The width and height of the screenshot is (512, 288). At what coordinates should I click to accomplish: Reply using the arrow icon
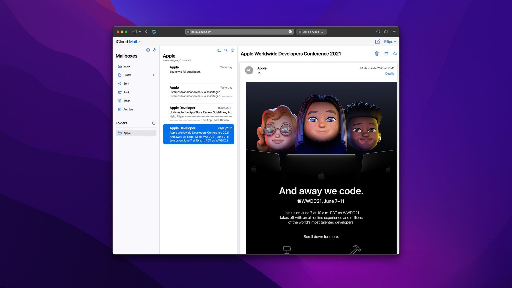pos(395,54)
